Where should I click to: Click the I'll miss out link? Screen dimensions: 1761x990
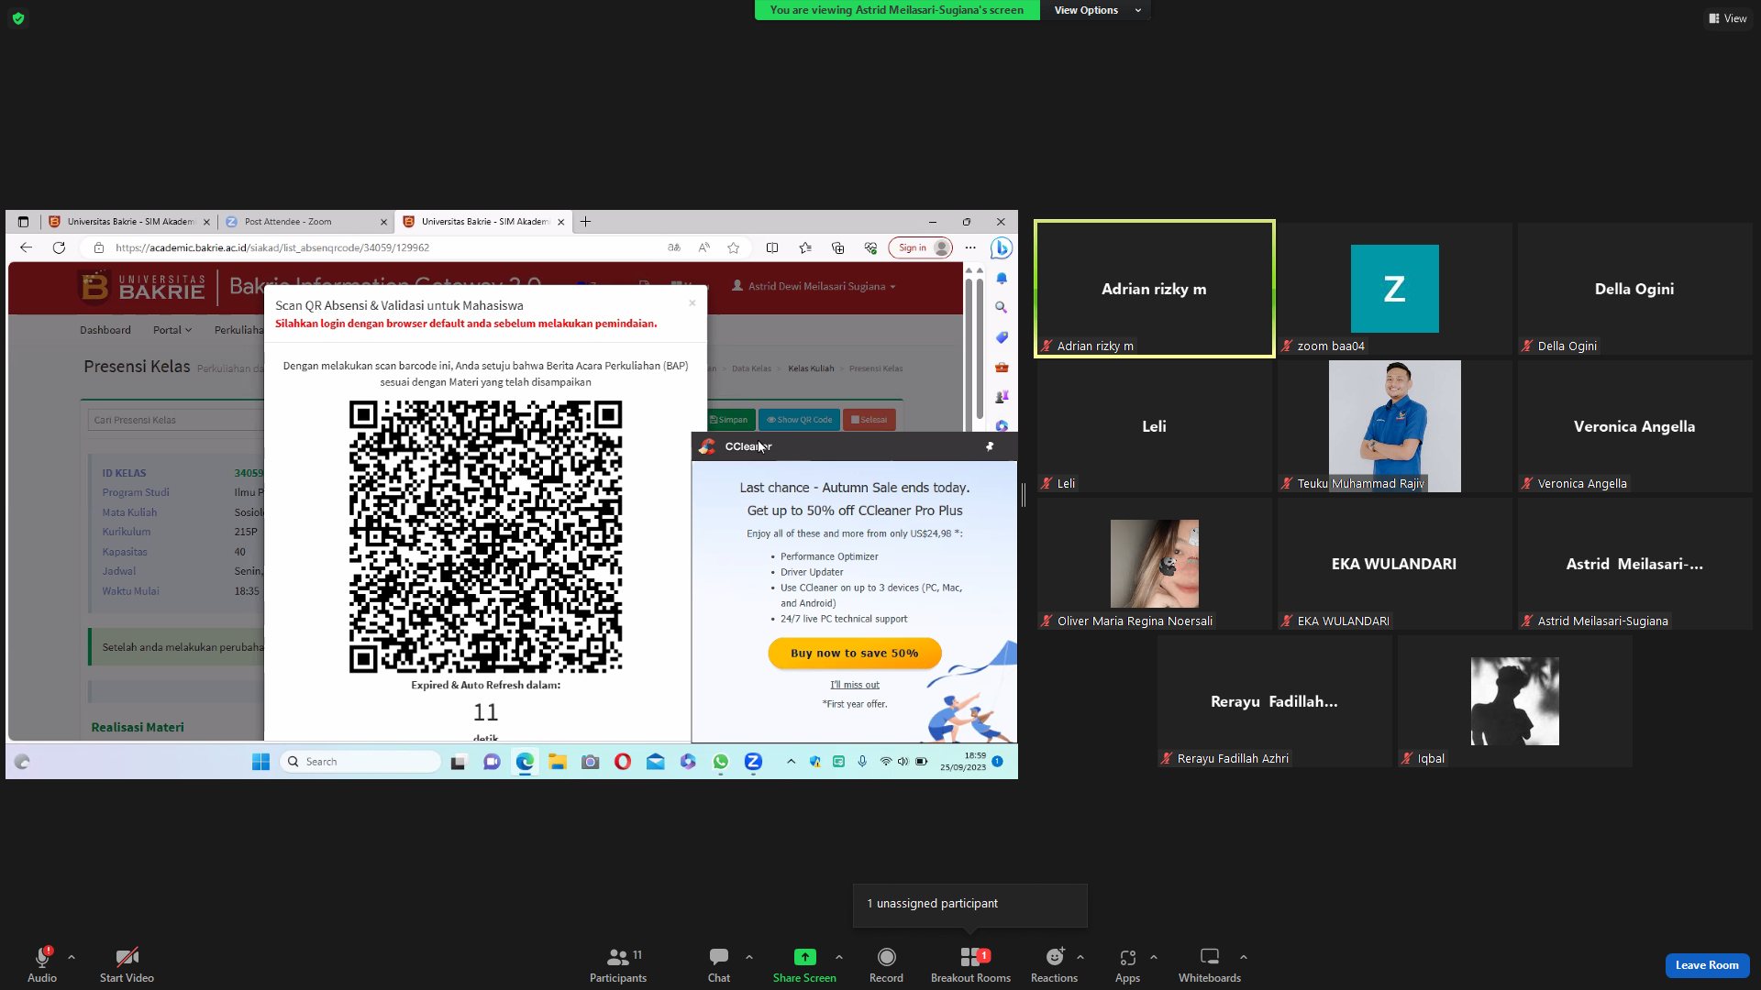point(855,685)
